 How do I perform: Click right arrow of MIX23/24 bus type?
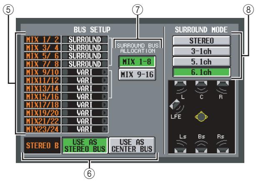[105, 129]
